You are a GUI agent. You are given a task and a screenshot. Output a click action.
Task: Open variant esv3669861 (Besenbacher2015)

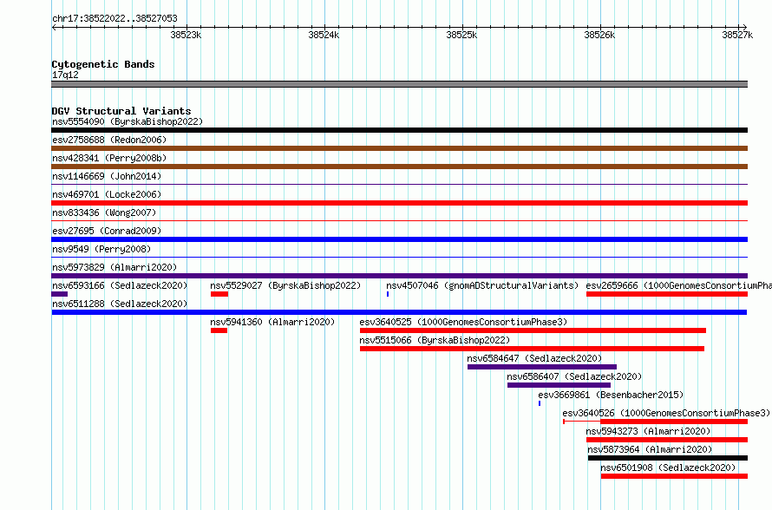611,395
